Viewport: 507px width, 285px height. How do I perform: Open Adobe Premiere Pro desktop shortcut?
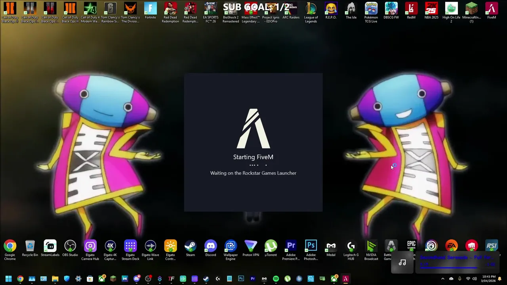(x=291, y=250)
